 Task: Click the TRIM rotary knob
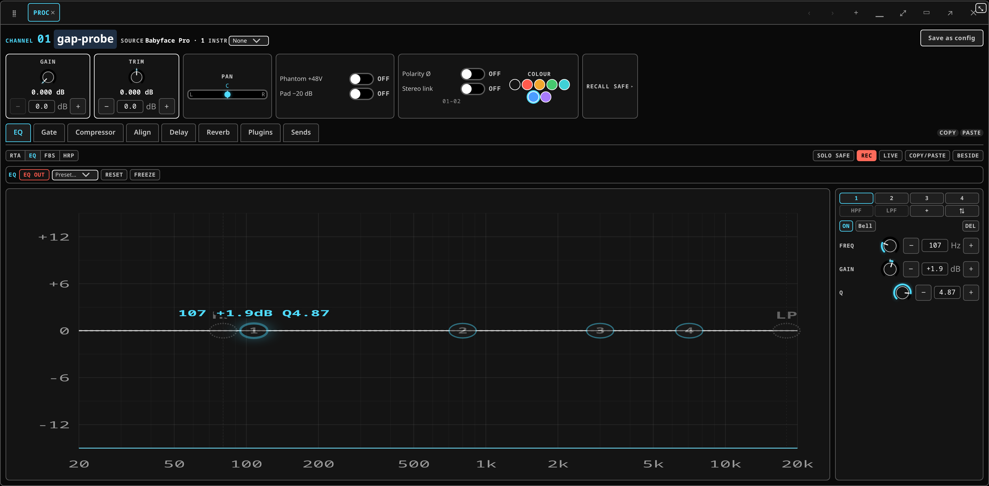[136, 77]
